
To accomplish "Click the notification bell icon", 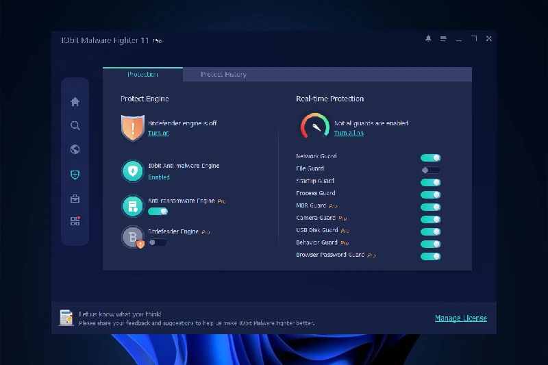I will coord(428,39).
